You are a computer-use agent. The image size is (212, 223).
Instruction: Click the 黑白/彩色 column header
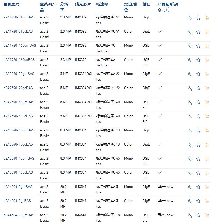pos(131,7)
